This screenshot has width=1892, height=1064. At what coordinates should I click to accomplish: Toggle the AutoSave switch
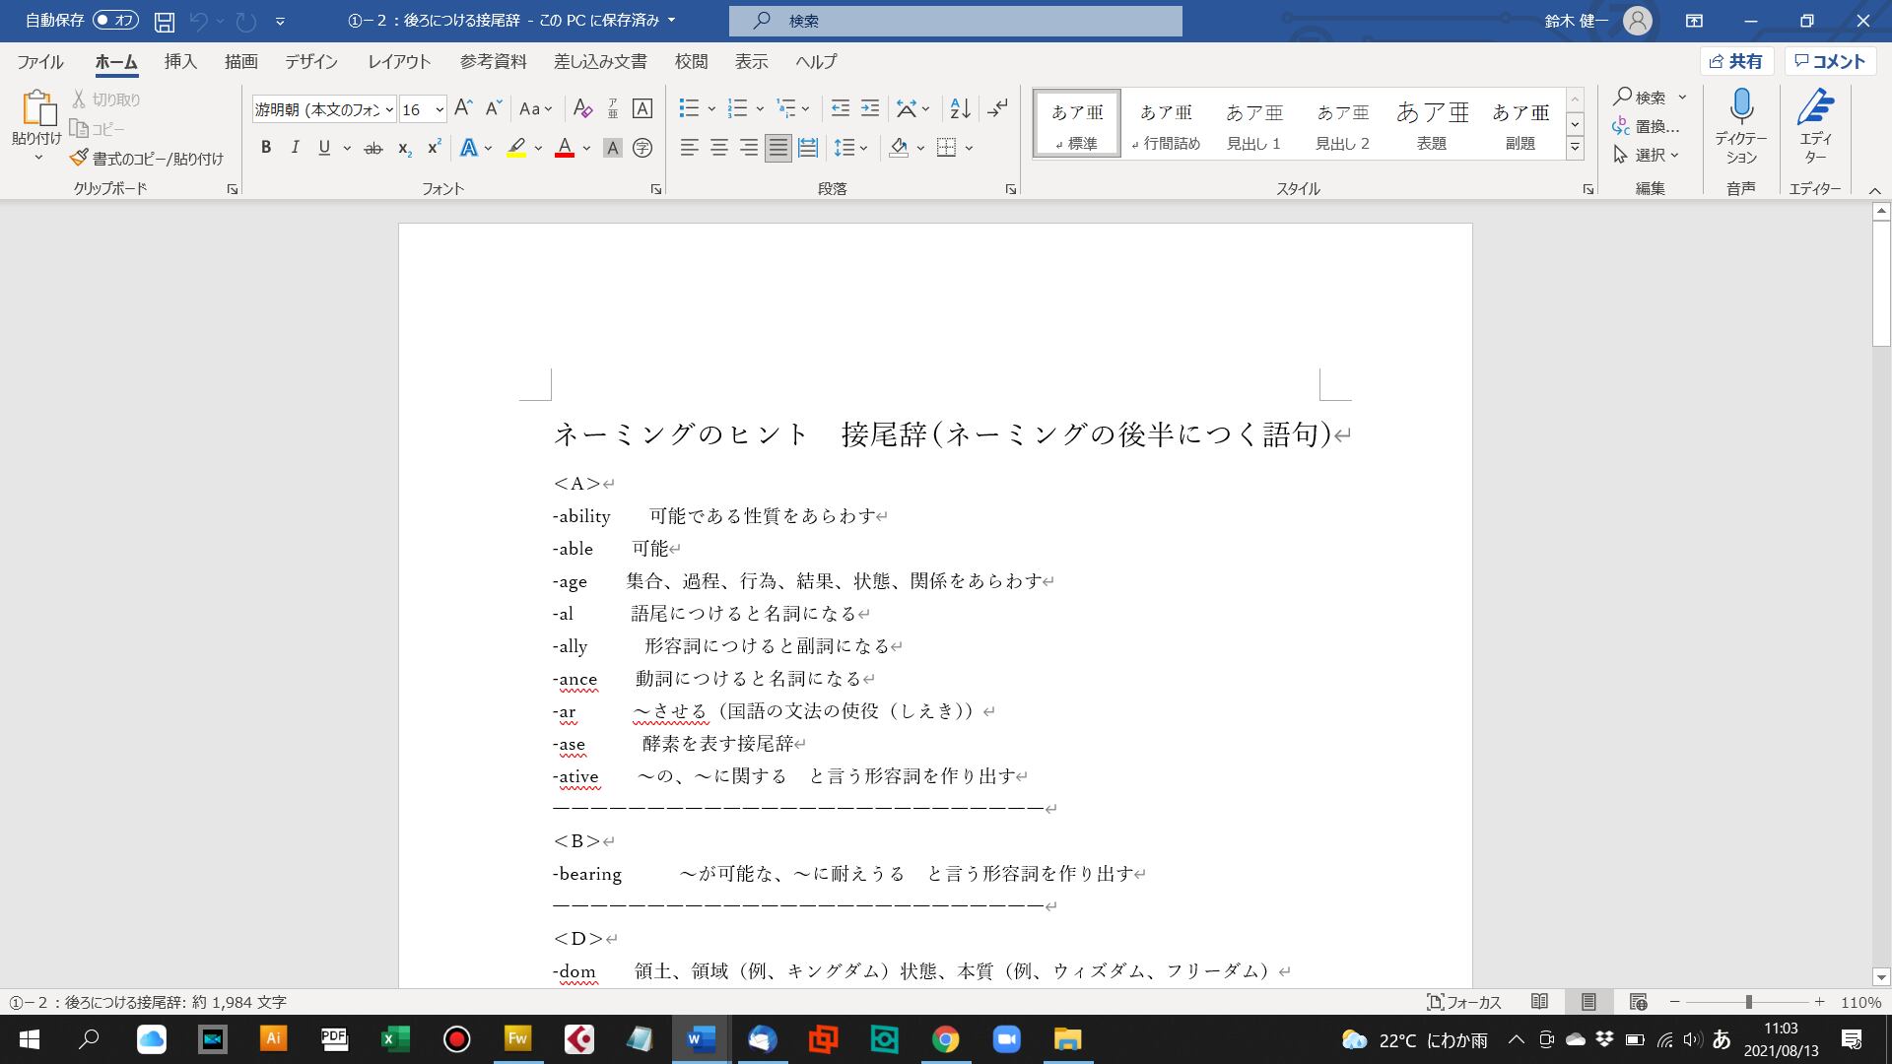tap(115, 20)
